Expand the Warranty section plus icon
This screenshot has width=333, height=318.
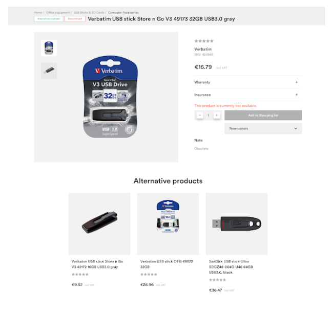pos(297,82)
